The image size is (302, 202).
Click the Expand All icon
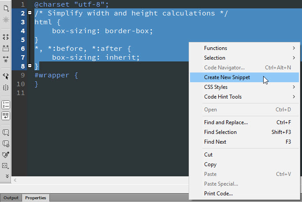(x=6, y=59)
